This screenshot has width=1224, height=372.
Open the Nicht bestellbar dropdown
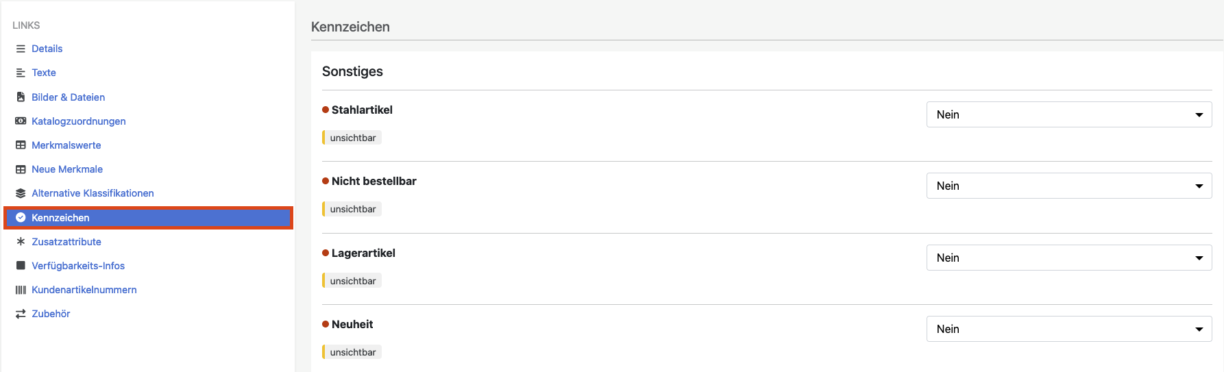(1068, 186)
